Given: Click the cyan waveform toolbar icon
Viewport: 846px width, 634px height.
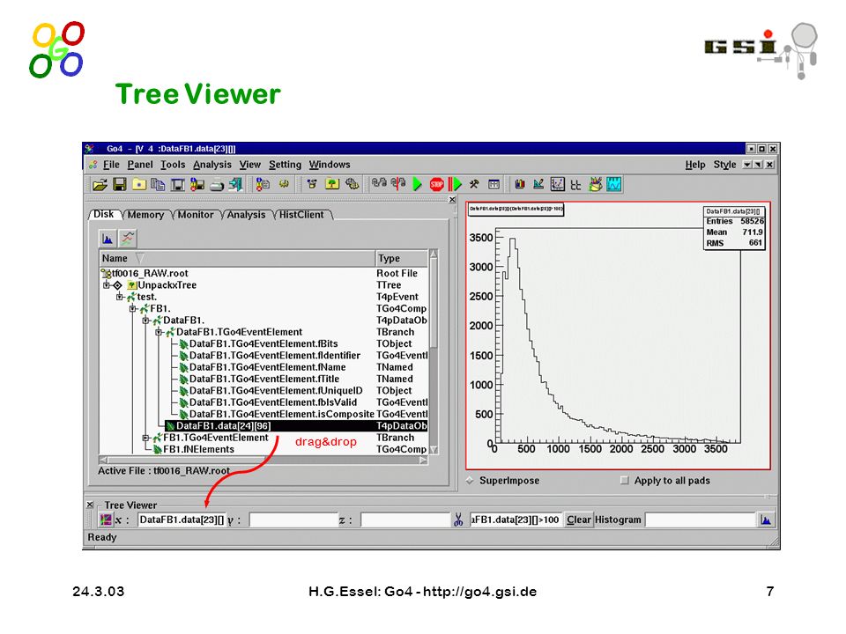Looking at the screenshot, I should pyautogui.click(x=614, y=184).
